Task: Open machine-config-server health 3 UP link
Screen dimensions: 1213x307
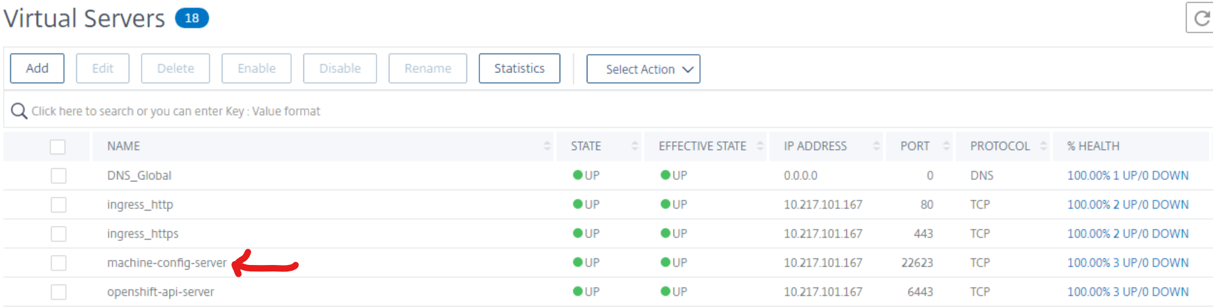Action: pos(1128,263)
